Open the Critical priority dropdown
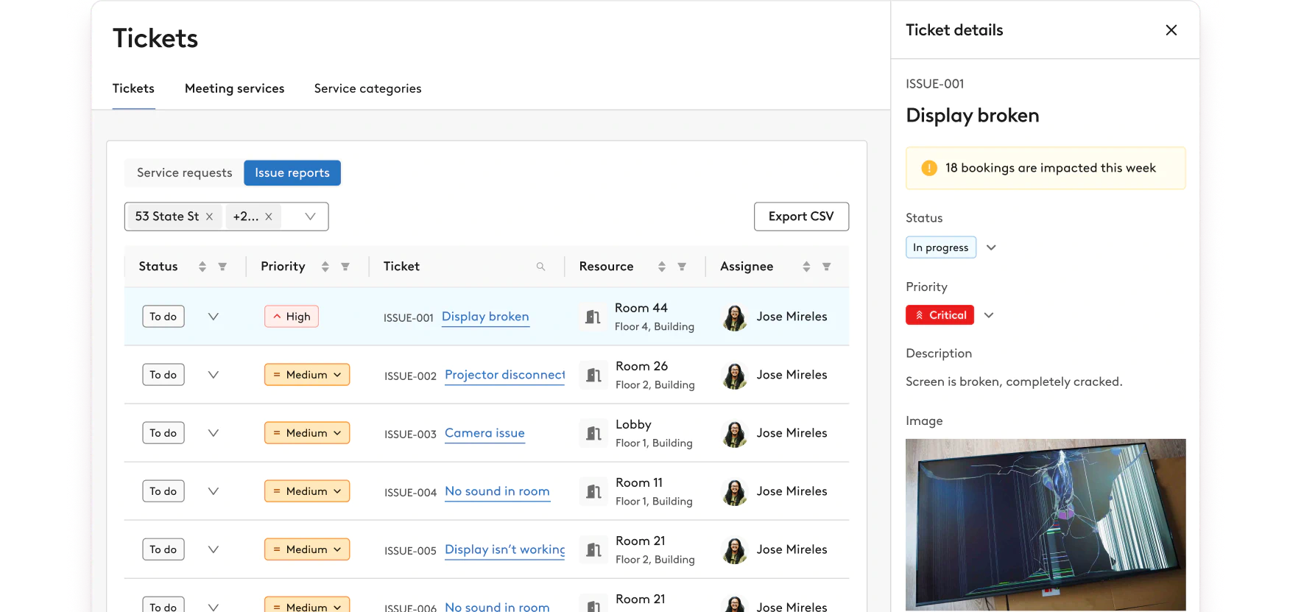This screenshot has height=612, width=1290. 989,315
